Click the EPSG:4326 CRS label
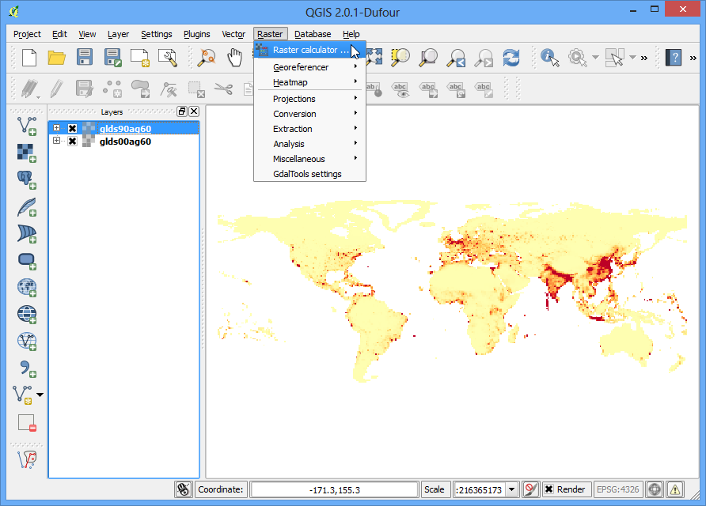The width and height of the screenshot is (706, 506). [x=617, y=489]
